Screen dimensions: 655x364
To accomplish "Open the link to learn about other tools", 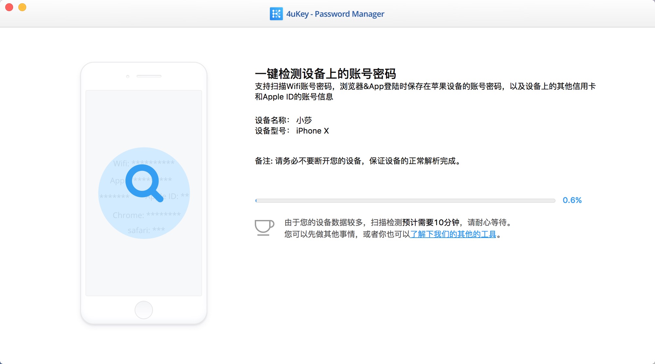I will click(453, 234).
